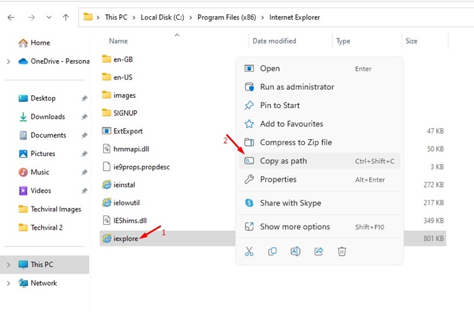Click the Delete trash icon
Image resolution: width=474 pixels, height=312 pixels.
(x=341, y=251)
